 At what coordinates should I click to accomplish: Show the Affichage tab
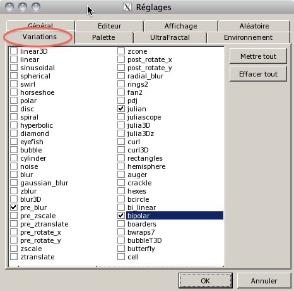(180, 26)
